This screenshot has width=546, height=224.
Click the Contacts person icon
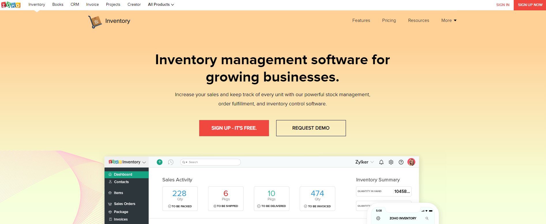[110, 182]
